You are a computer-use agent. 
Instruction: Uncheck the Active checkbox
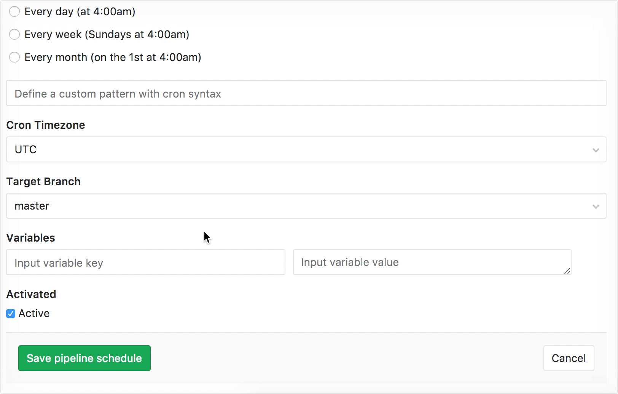point(11,314)
